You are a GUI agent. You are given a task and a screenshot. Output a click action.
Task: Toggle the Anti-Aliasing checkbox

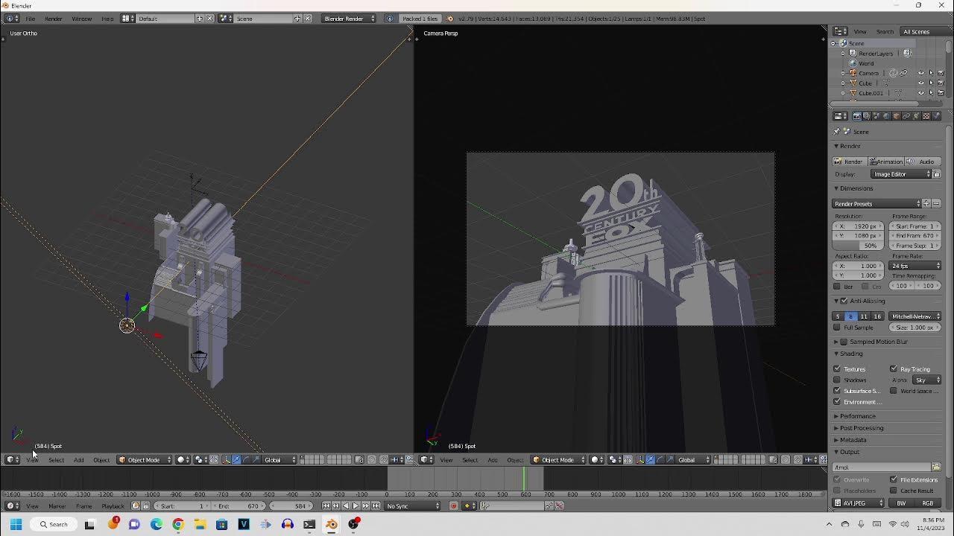point(844,301)
